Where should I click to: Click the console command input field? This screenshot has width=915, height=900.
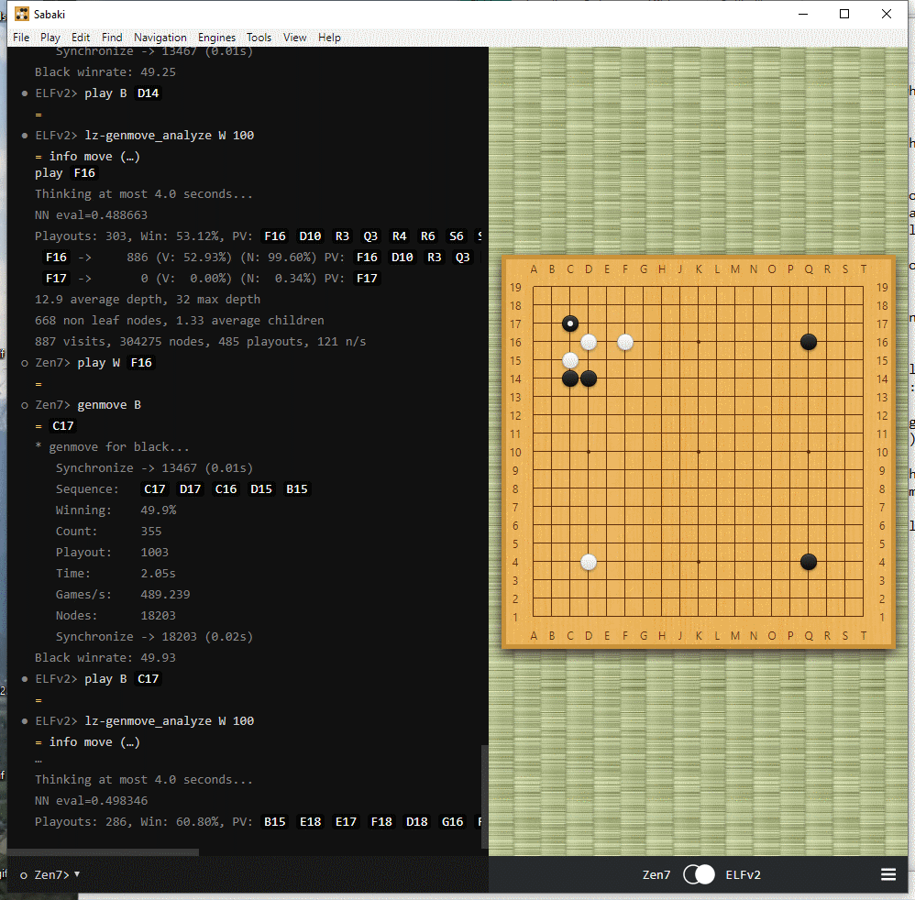[275, 874]
